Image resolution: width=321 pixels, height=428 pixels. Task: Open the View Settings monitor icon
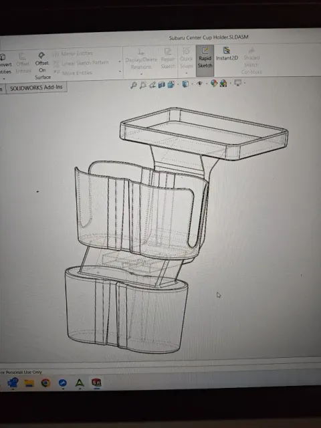[238, 82]
